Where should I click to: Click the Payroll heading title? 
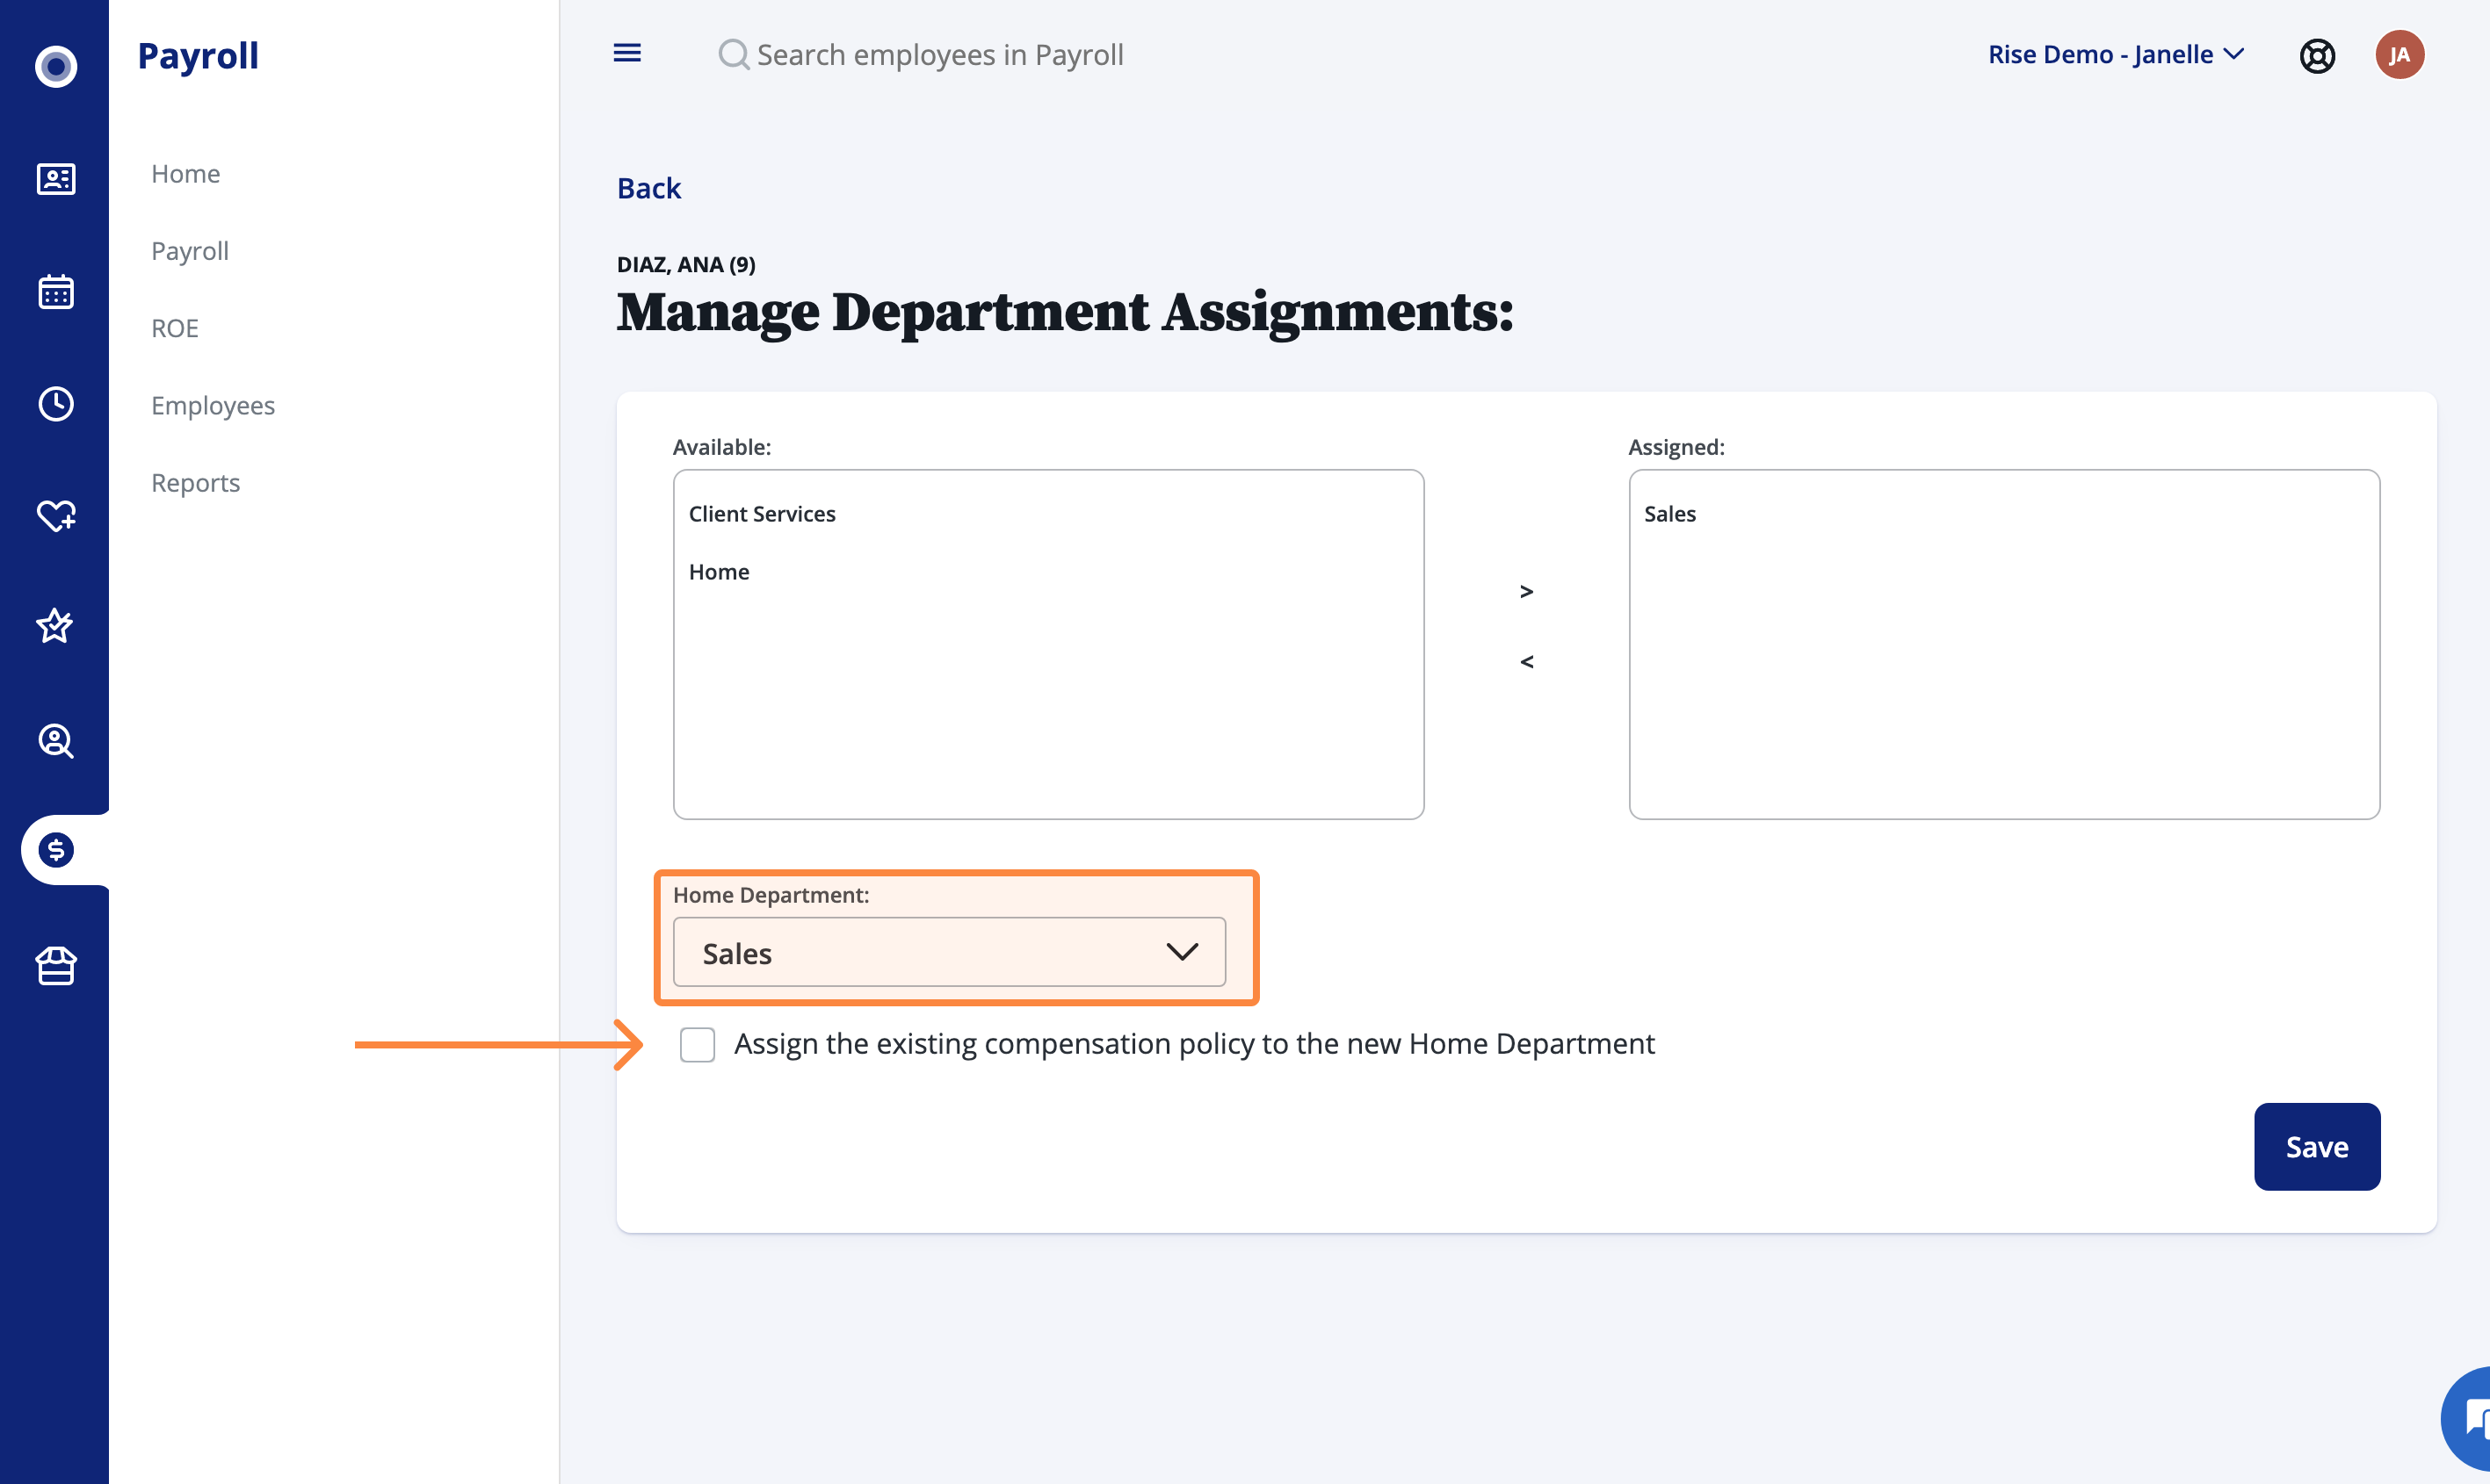point(198,55)
